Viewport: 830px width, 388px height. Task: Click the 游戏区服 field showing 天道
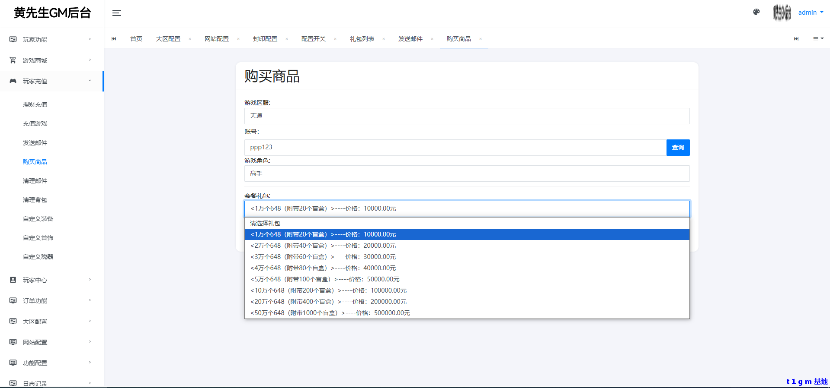click(x=467, y=116)
